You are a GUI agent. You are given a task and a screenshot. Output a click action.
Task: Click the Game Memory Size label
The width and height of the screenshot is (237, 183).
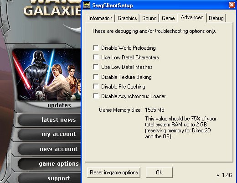coord(120,110)
